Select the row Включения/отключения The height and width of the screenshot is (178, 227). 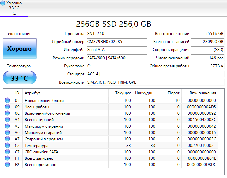point(111,113)
